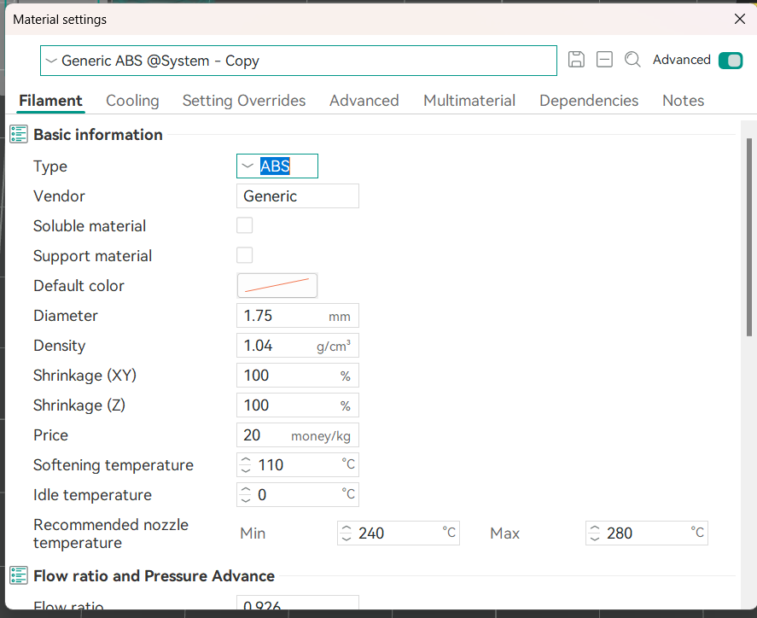This screenshot has height=618, width=757.
Task: Enable the Soluble material checkbox
Action: 245,225
